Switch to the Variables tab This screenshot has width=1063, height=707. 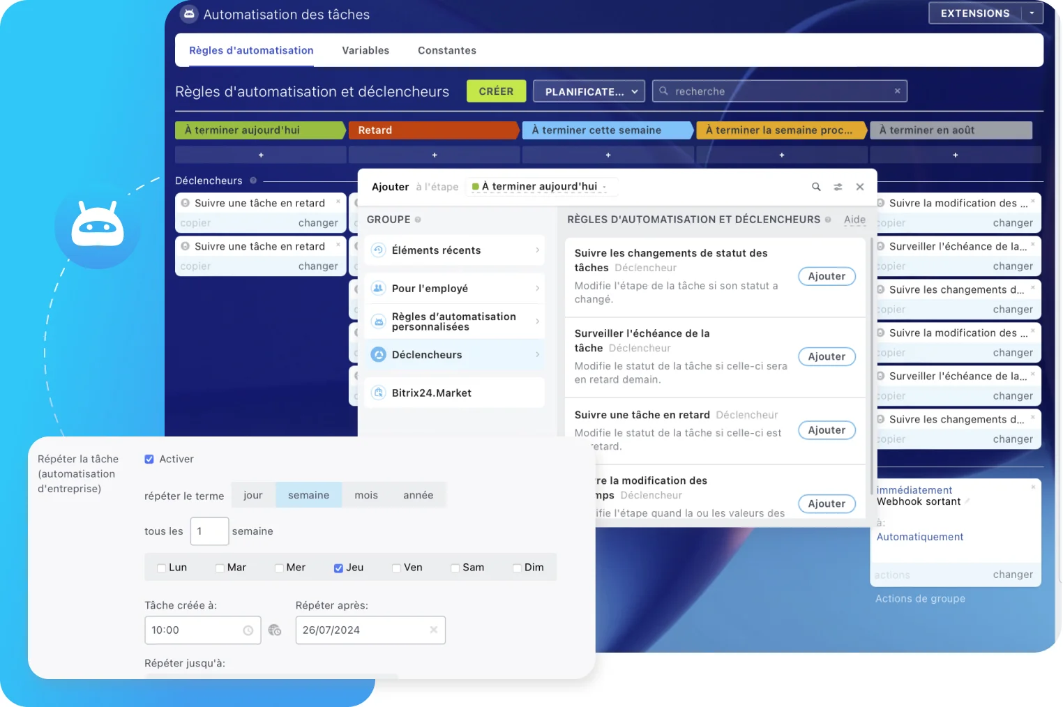tap(365, 50)
